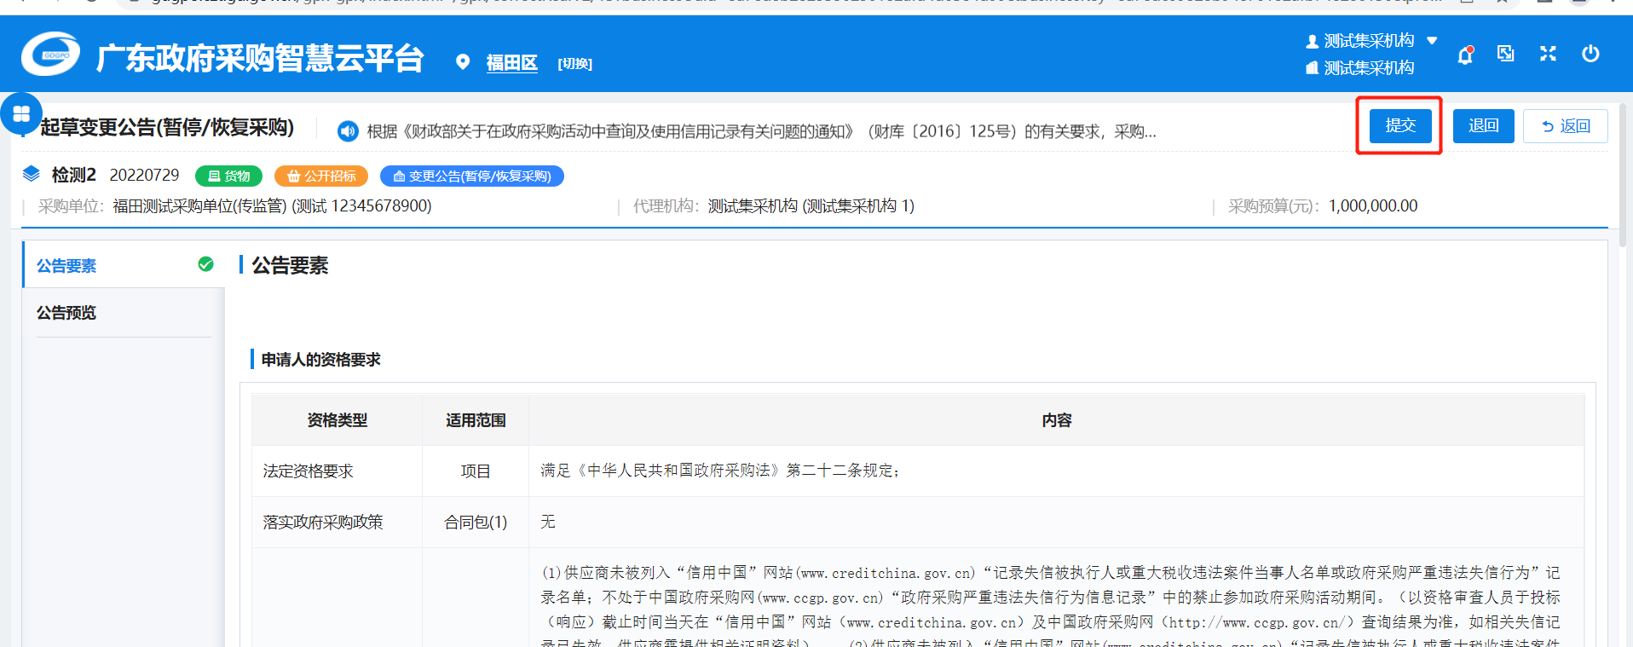The height and width of the screenshot is (647, 1633).
Task: Click the green checkmark beside 公告要素
Action: [x=205, y=264]
